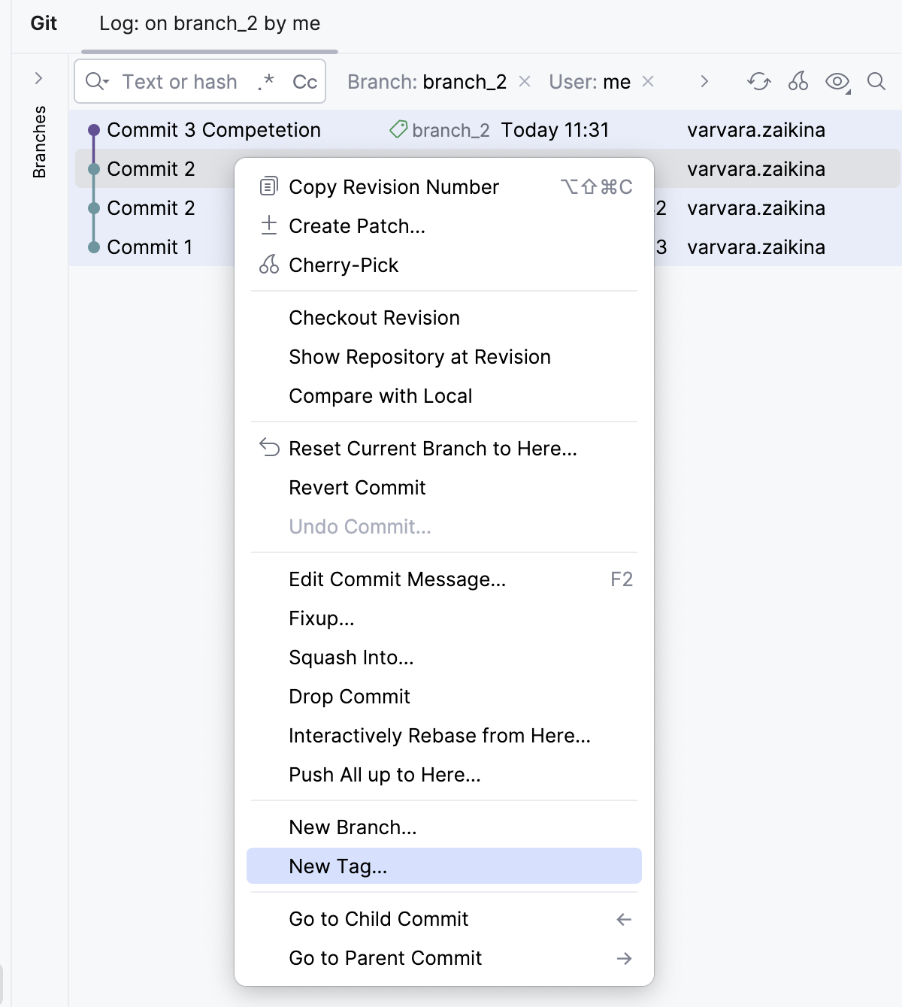Viewport: 902px width, 1007px height.
Task: Show more filter options with the right chevron
Action: (704, 82)
